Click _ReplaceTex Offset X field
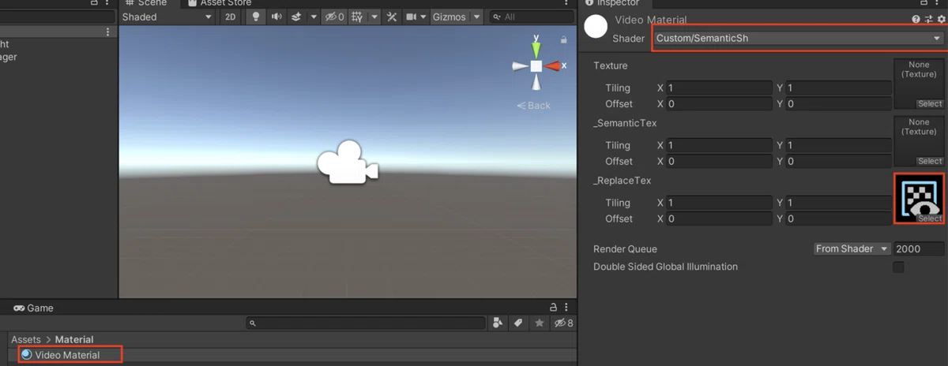 (x=719, y=218)
